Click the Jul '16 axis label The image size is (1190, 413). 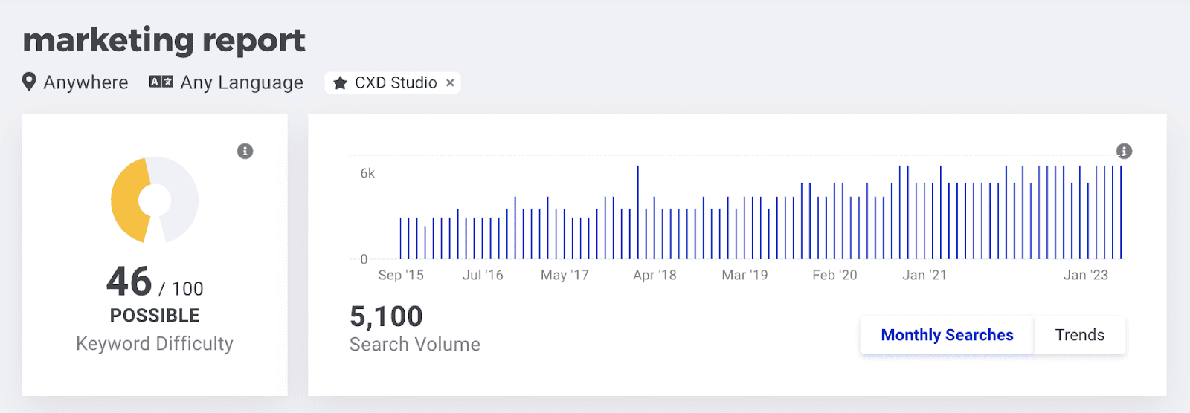coord(483,275)
